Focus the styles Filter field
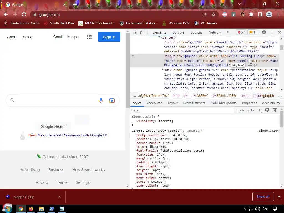Viewport: 284px width, 213px height. (182, 110)
